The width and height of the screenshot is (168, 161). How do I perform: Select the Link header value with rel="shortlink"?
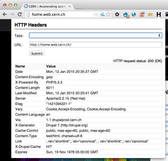(x=97, y=141)
